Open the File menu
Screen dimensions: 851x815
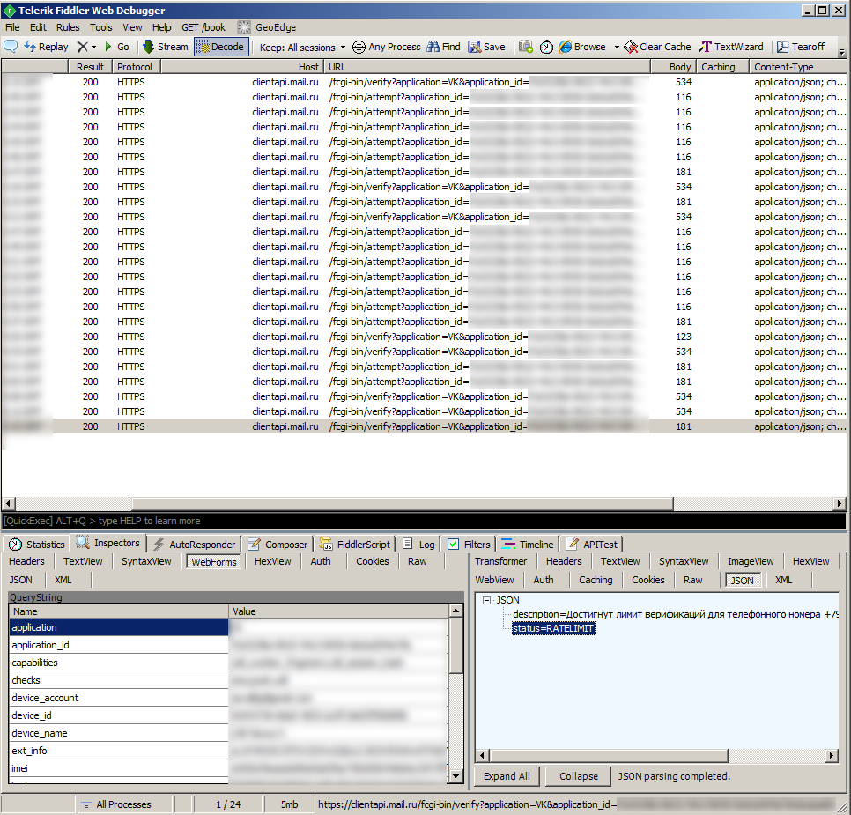(12, 27)
